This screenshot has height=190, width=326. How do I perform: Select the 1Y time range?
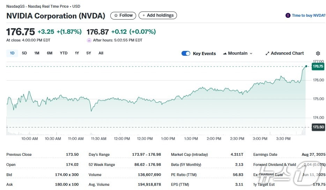click(77, 53)
